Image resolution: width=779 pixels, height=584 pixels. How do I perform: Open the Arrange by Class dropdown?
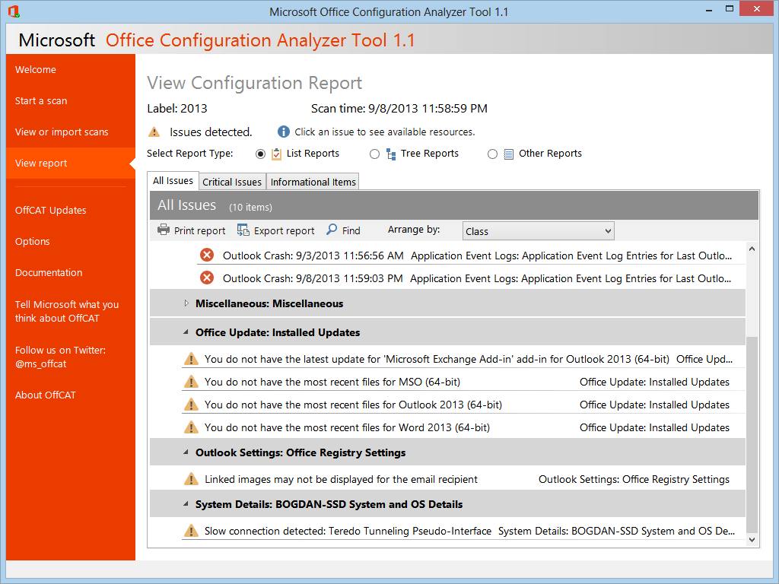[x=538, y=231]
